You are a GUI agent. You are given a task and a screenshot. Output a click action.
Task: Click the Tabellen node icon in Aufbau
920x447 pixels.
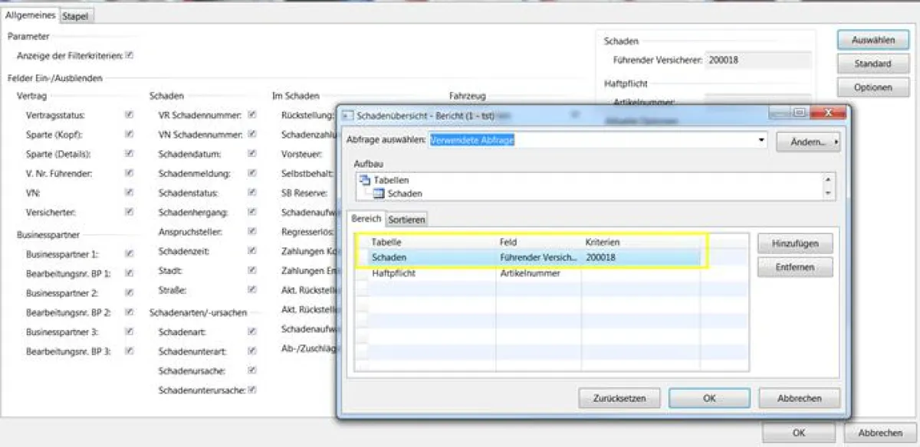365,180
